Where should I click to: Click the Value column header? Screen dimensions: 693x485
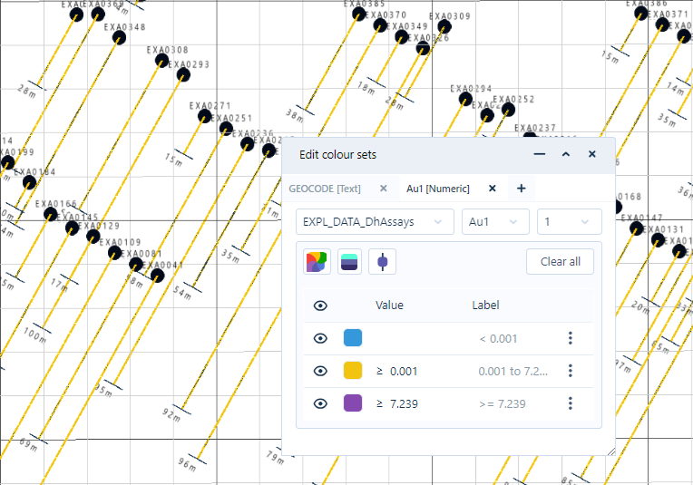coord(389,306)
